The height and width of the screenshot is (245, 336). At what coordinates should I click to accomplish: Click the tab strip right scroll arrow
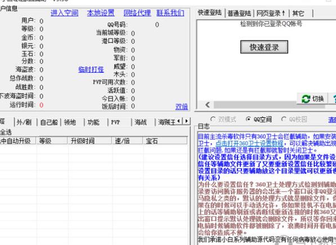coord(186,121)
